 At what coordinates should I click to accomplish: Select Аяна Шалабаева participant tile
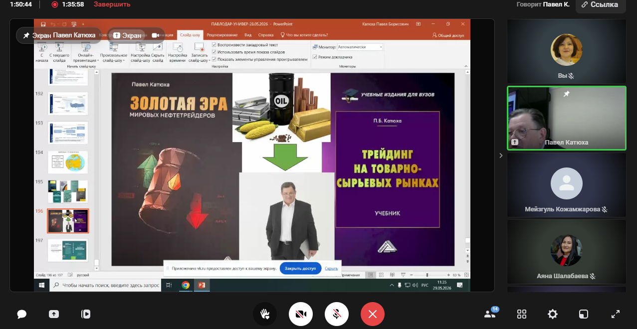(567, 252)
